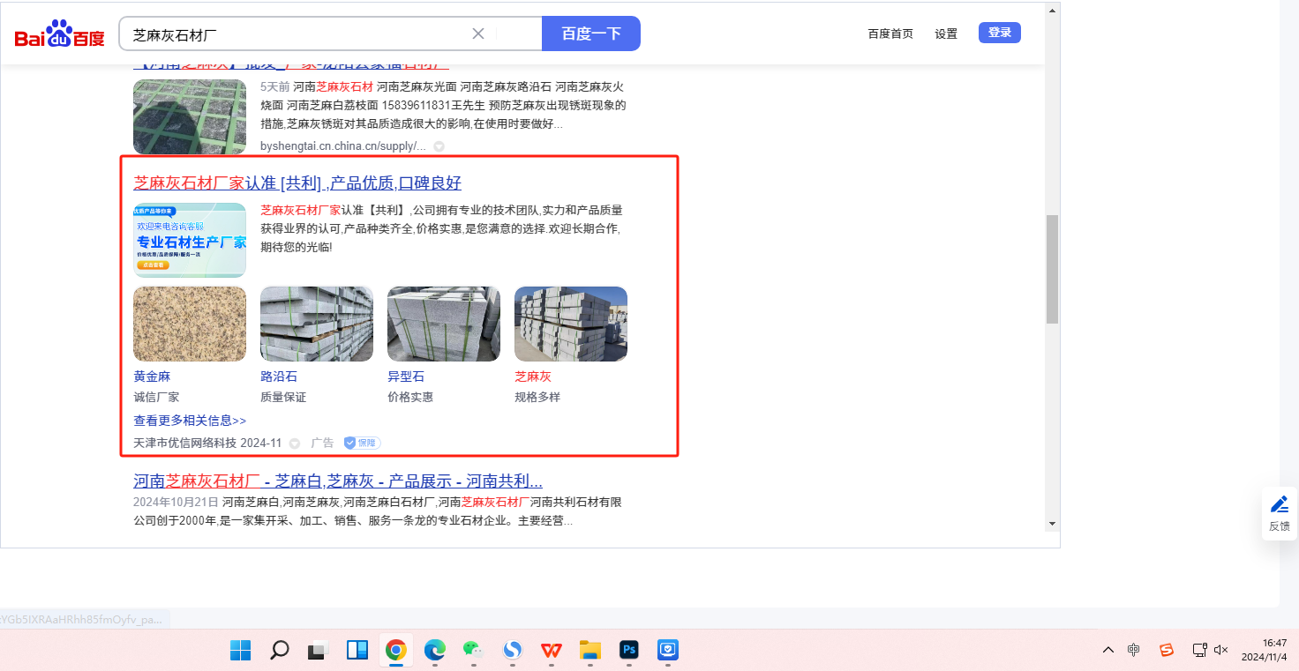Image resolution: width=1299 pixels, height=671 pixels.
Task: Open the 芝麻灰石材厂家认准 [共利] ad title
Action: pos(297,183)
